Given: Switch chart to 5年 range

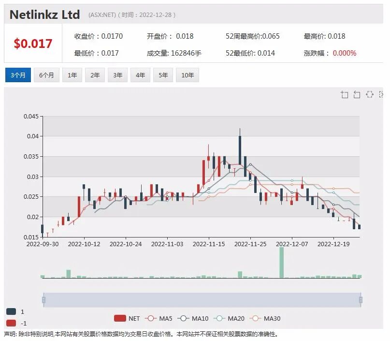Looking at the screenshot, I should [x=163, y=75].
